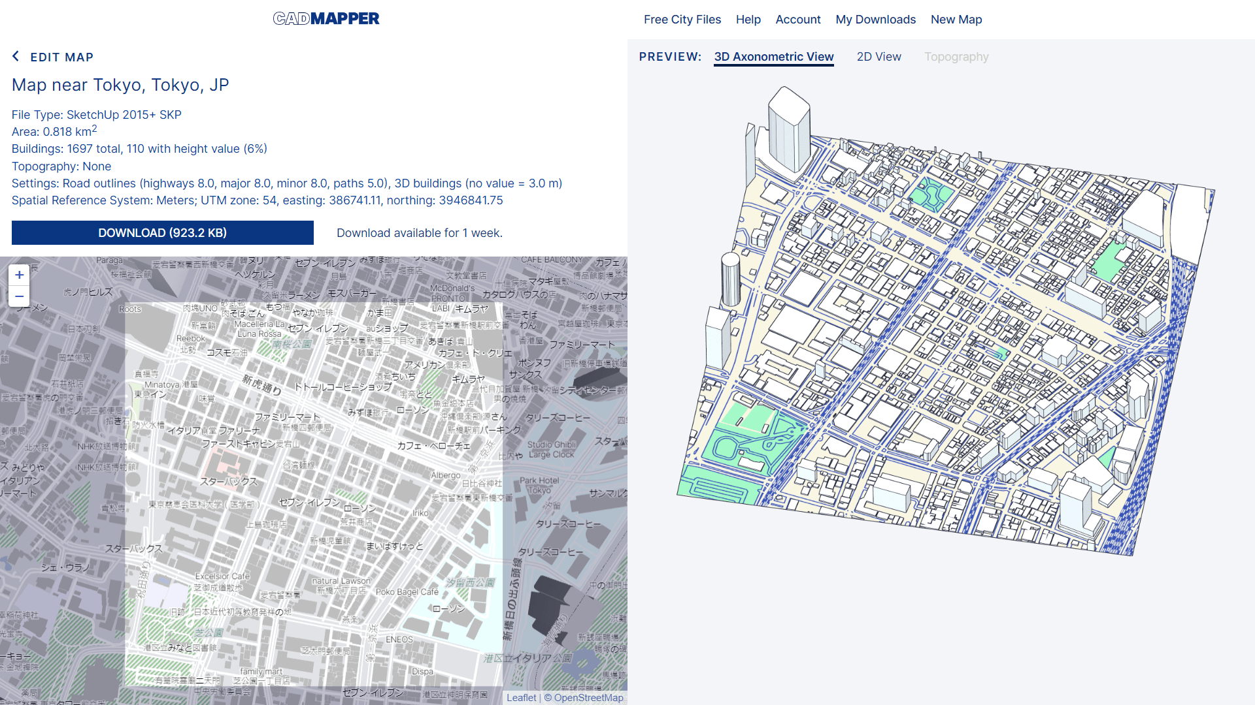Click the 'Poko Bagel Café' map label
The image size is (1255, 705).
coord(407,591)
